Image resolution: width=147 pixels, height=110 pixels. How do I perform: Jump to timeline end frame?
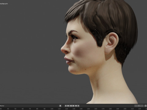click(x=78, y=106)
